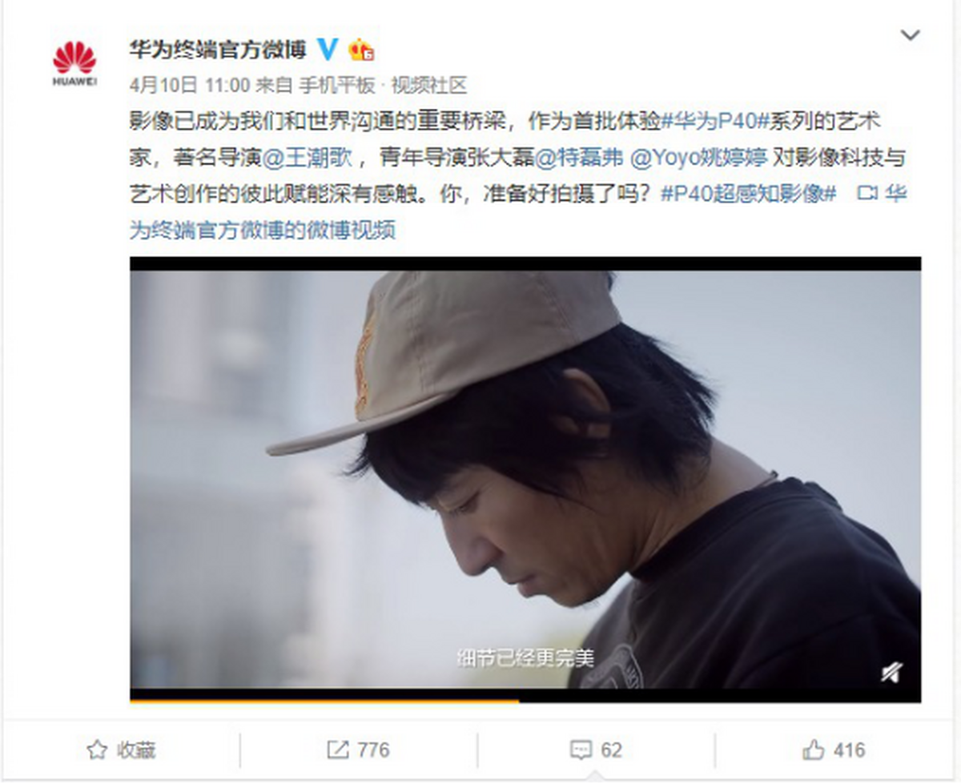The width and height of the screenshot is (961, 784).
Task: Click the membership crown badge icon
Action: coord(360,50)
